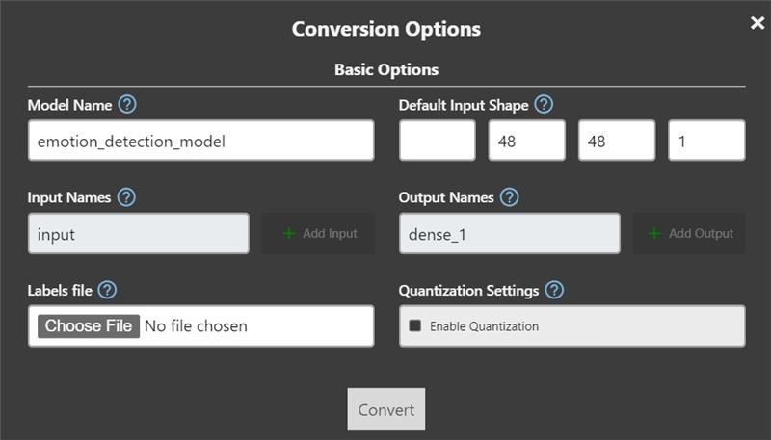This screenshot has height=440, width=771.
Task: Select the third input shape field with 48
Action: pos(617,141)
